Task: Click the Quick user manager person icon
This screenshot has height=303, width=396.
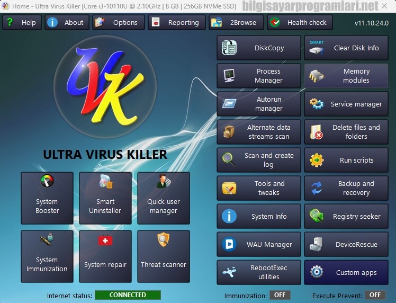Action: click(164, 181)
